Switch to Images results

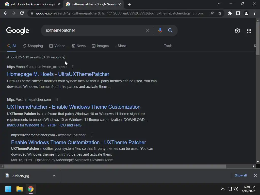click(x=100, y=46)
